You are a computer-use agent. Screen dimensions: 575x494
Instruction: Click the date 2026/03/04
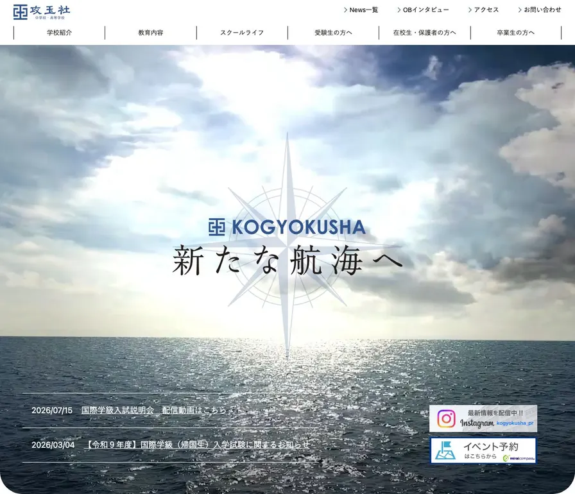click(53, 445)
